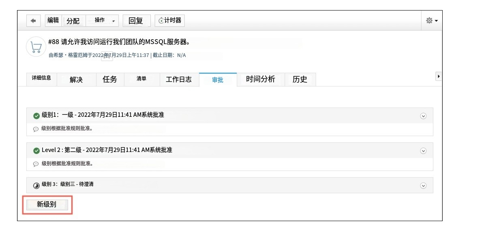Screen dimensions: 499x230
Task: Expand the 级别 3 pending section
Action: [x=423, y=186]
